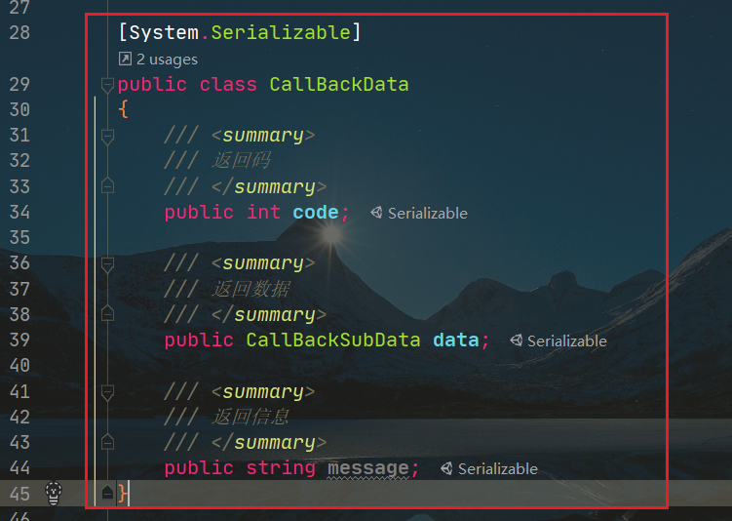Click line number 34 in the gutter

click(x=19, y=212)
